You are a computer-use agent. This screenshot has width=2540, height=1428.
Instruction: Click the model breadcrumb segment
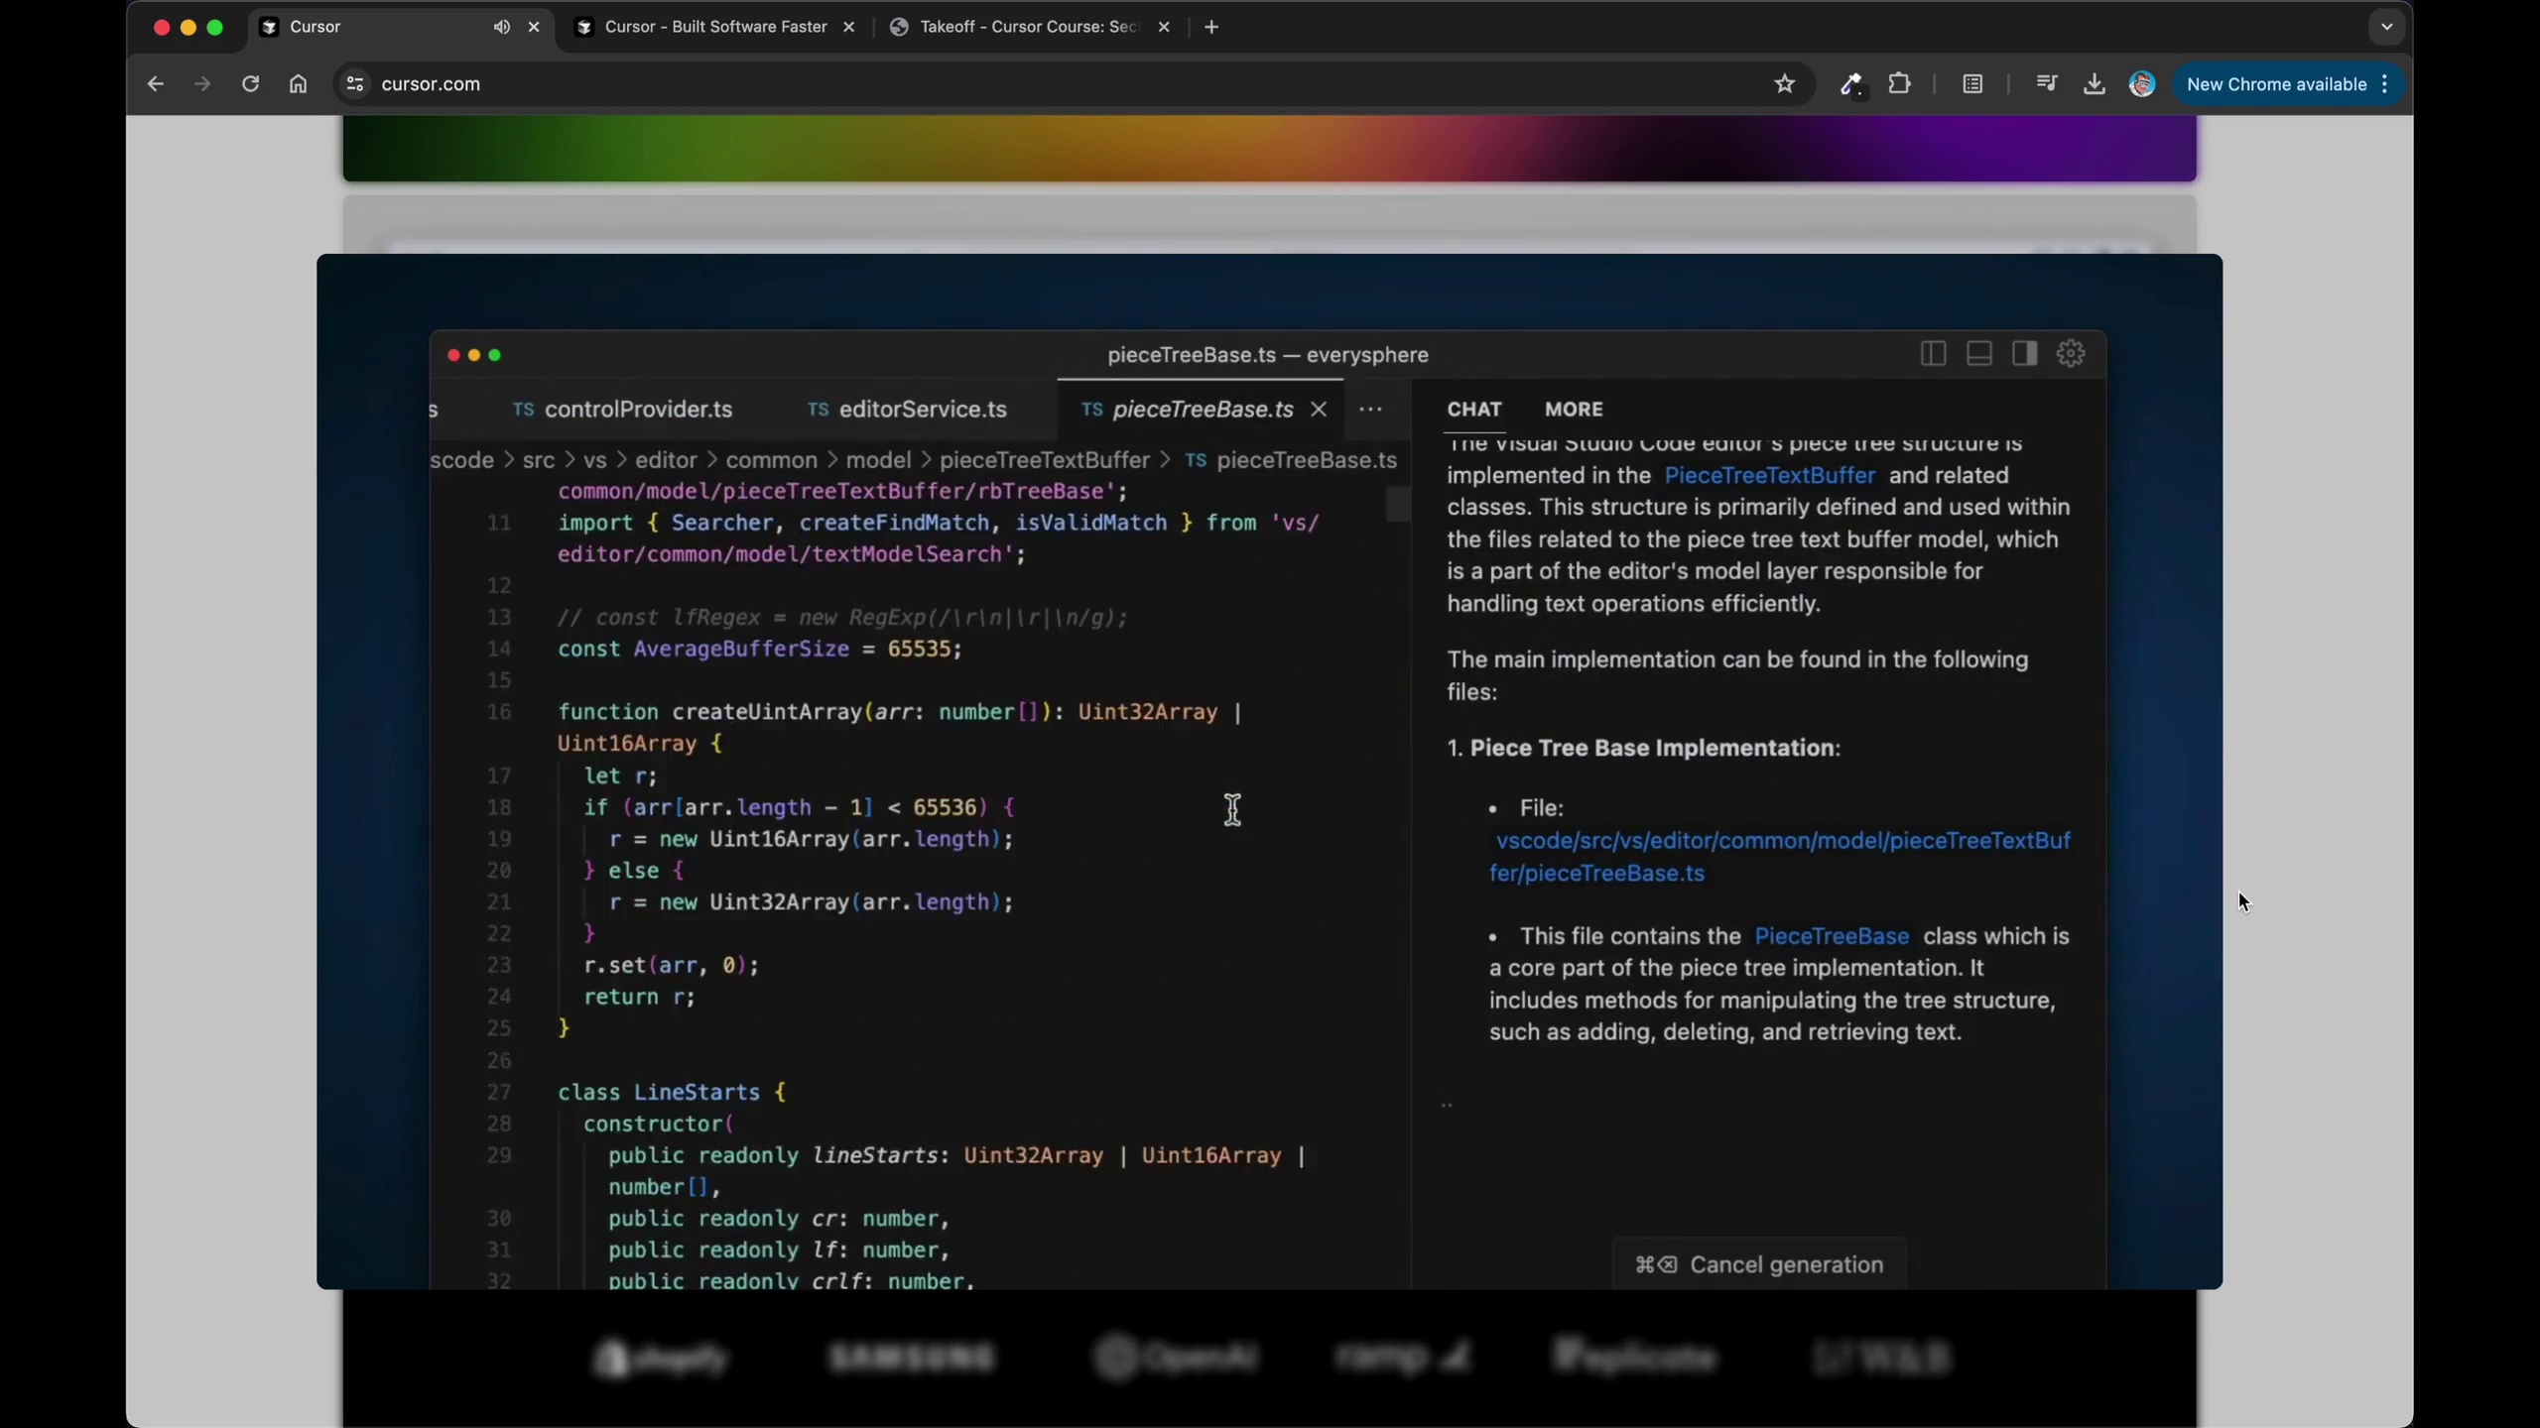coord(878,460)
